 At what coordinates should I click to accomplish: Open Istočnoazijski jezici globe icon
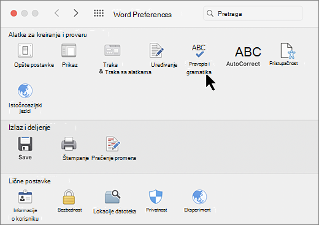click(x=25, y=91)
